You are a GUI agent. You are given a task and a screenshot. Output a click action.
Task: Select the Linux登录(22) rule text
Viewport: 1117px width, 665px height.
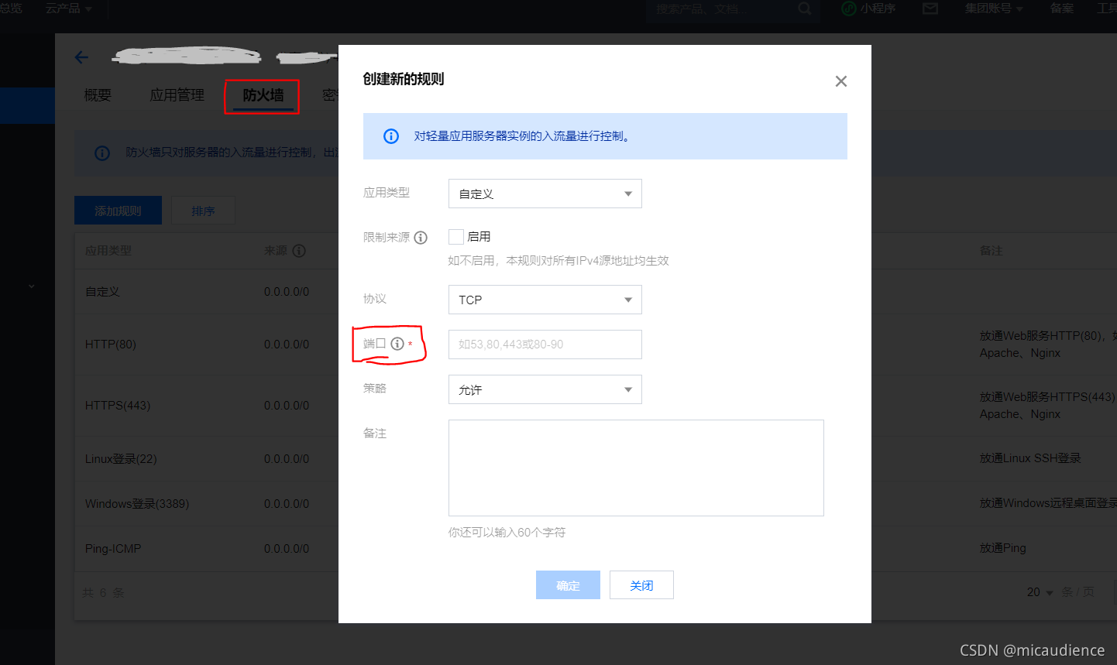tap(121, 459)
